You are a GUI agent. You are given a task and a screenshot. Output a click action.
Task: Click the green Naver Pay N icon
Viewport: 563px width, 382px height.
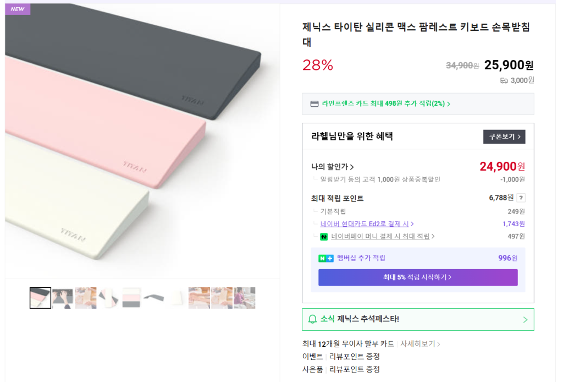(324, 237)
